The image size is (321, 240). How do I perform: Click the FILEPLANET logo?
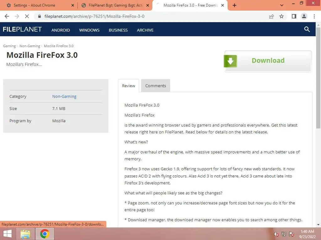pyautogui.click(x=22, y=29)
